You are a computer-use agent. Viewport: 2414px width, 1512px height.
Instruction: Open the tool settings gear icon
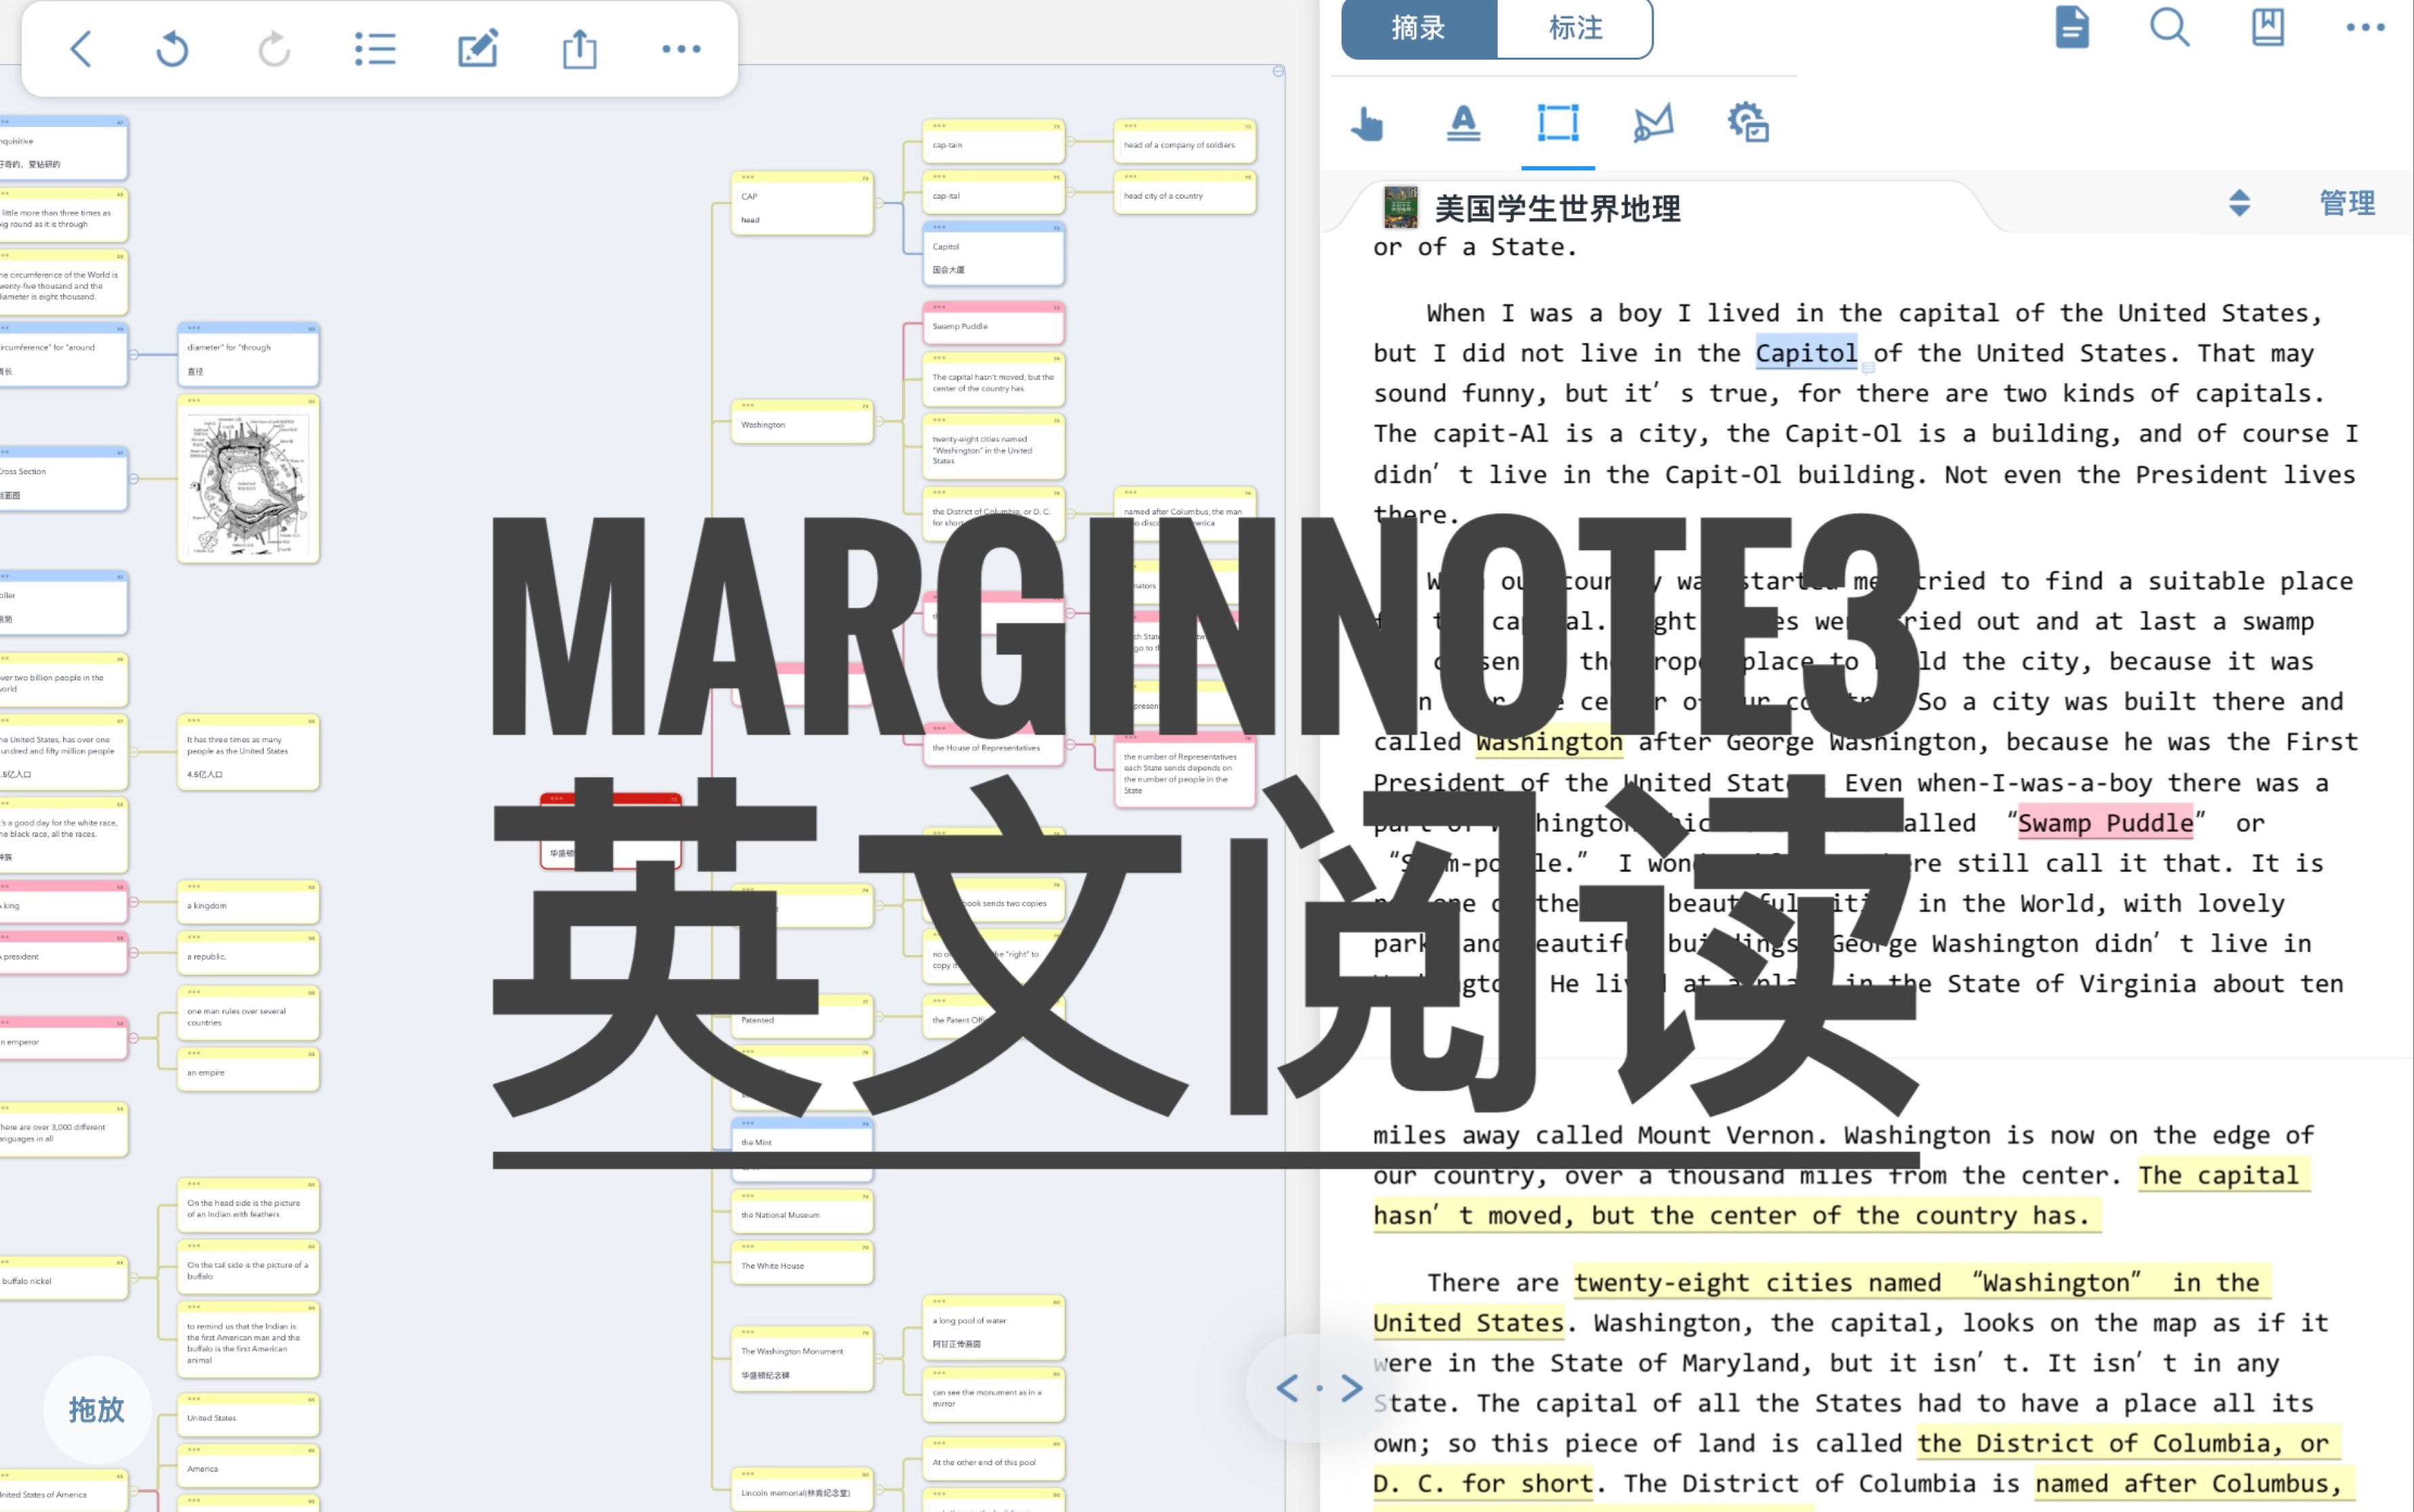pos(1748,123)
